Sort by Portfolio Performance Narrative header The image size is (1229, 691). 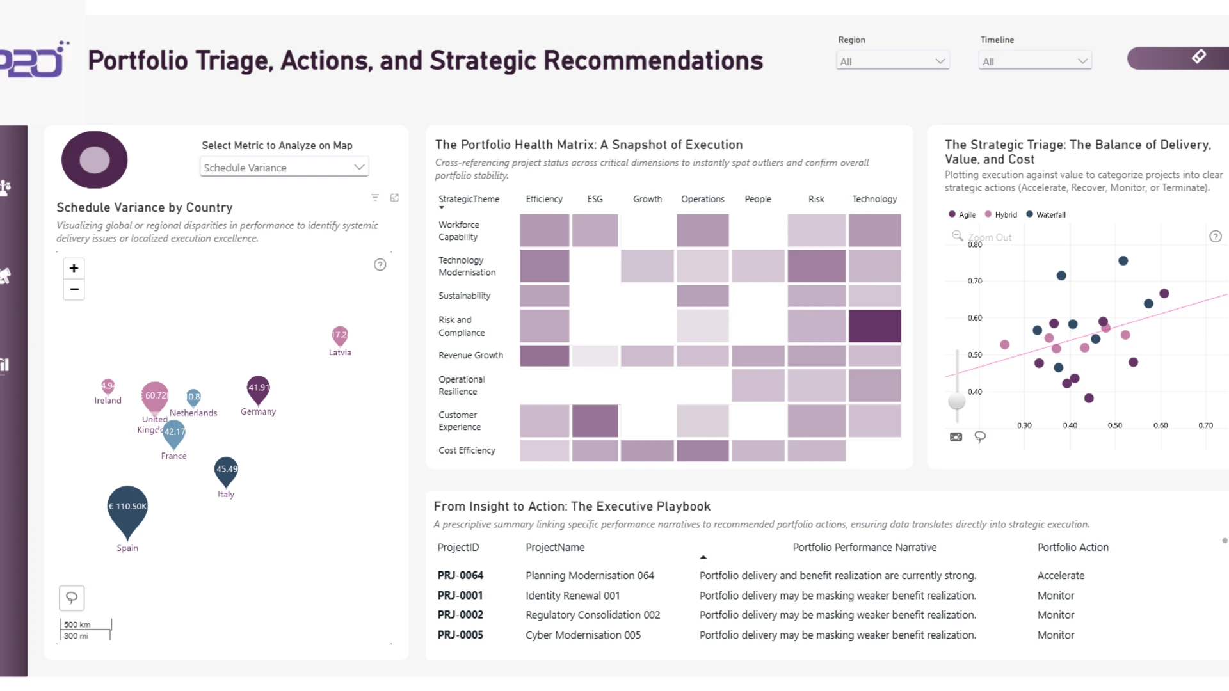864,547
